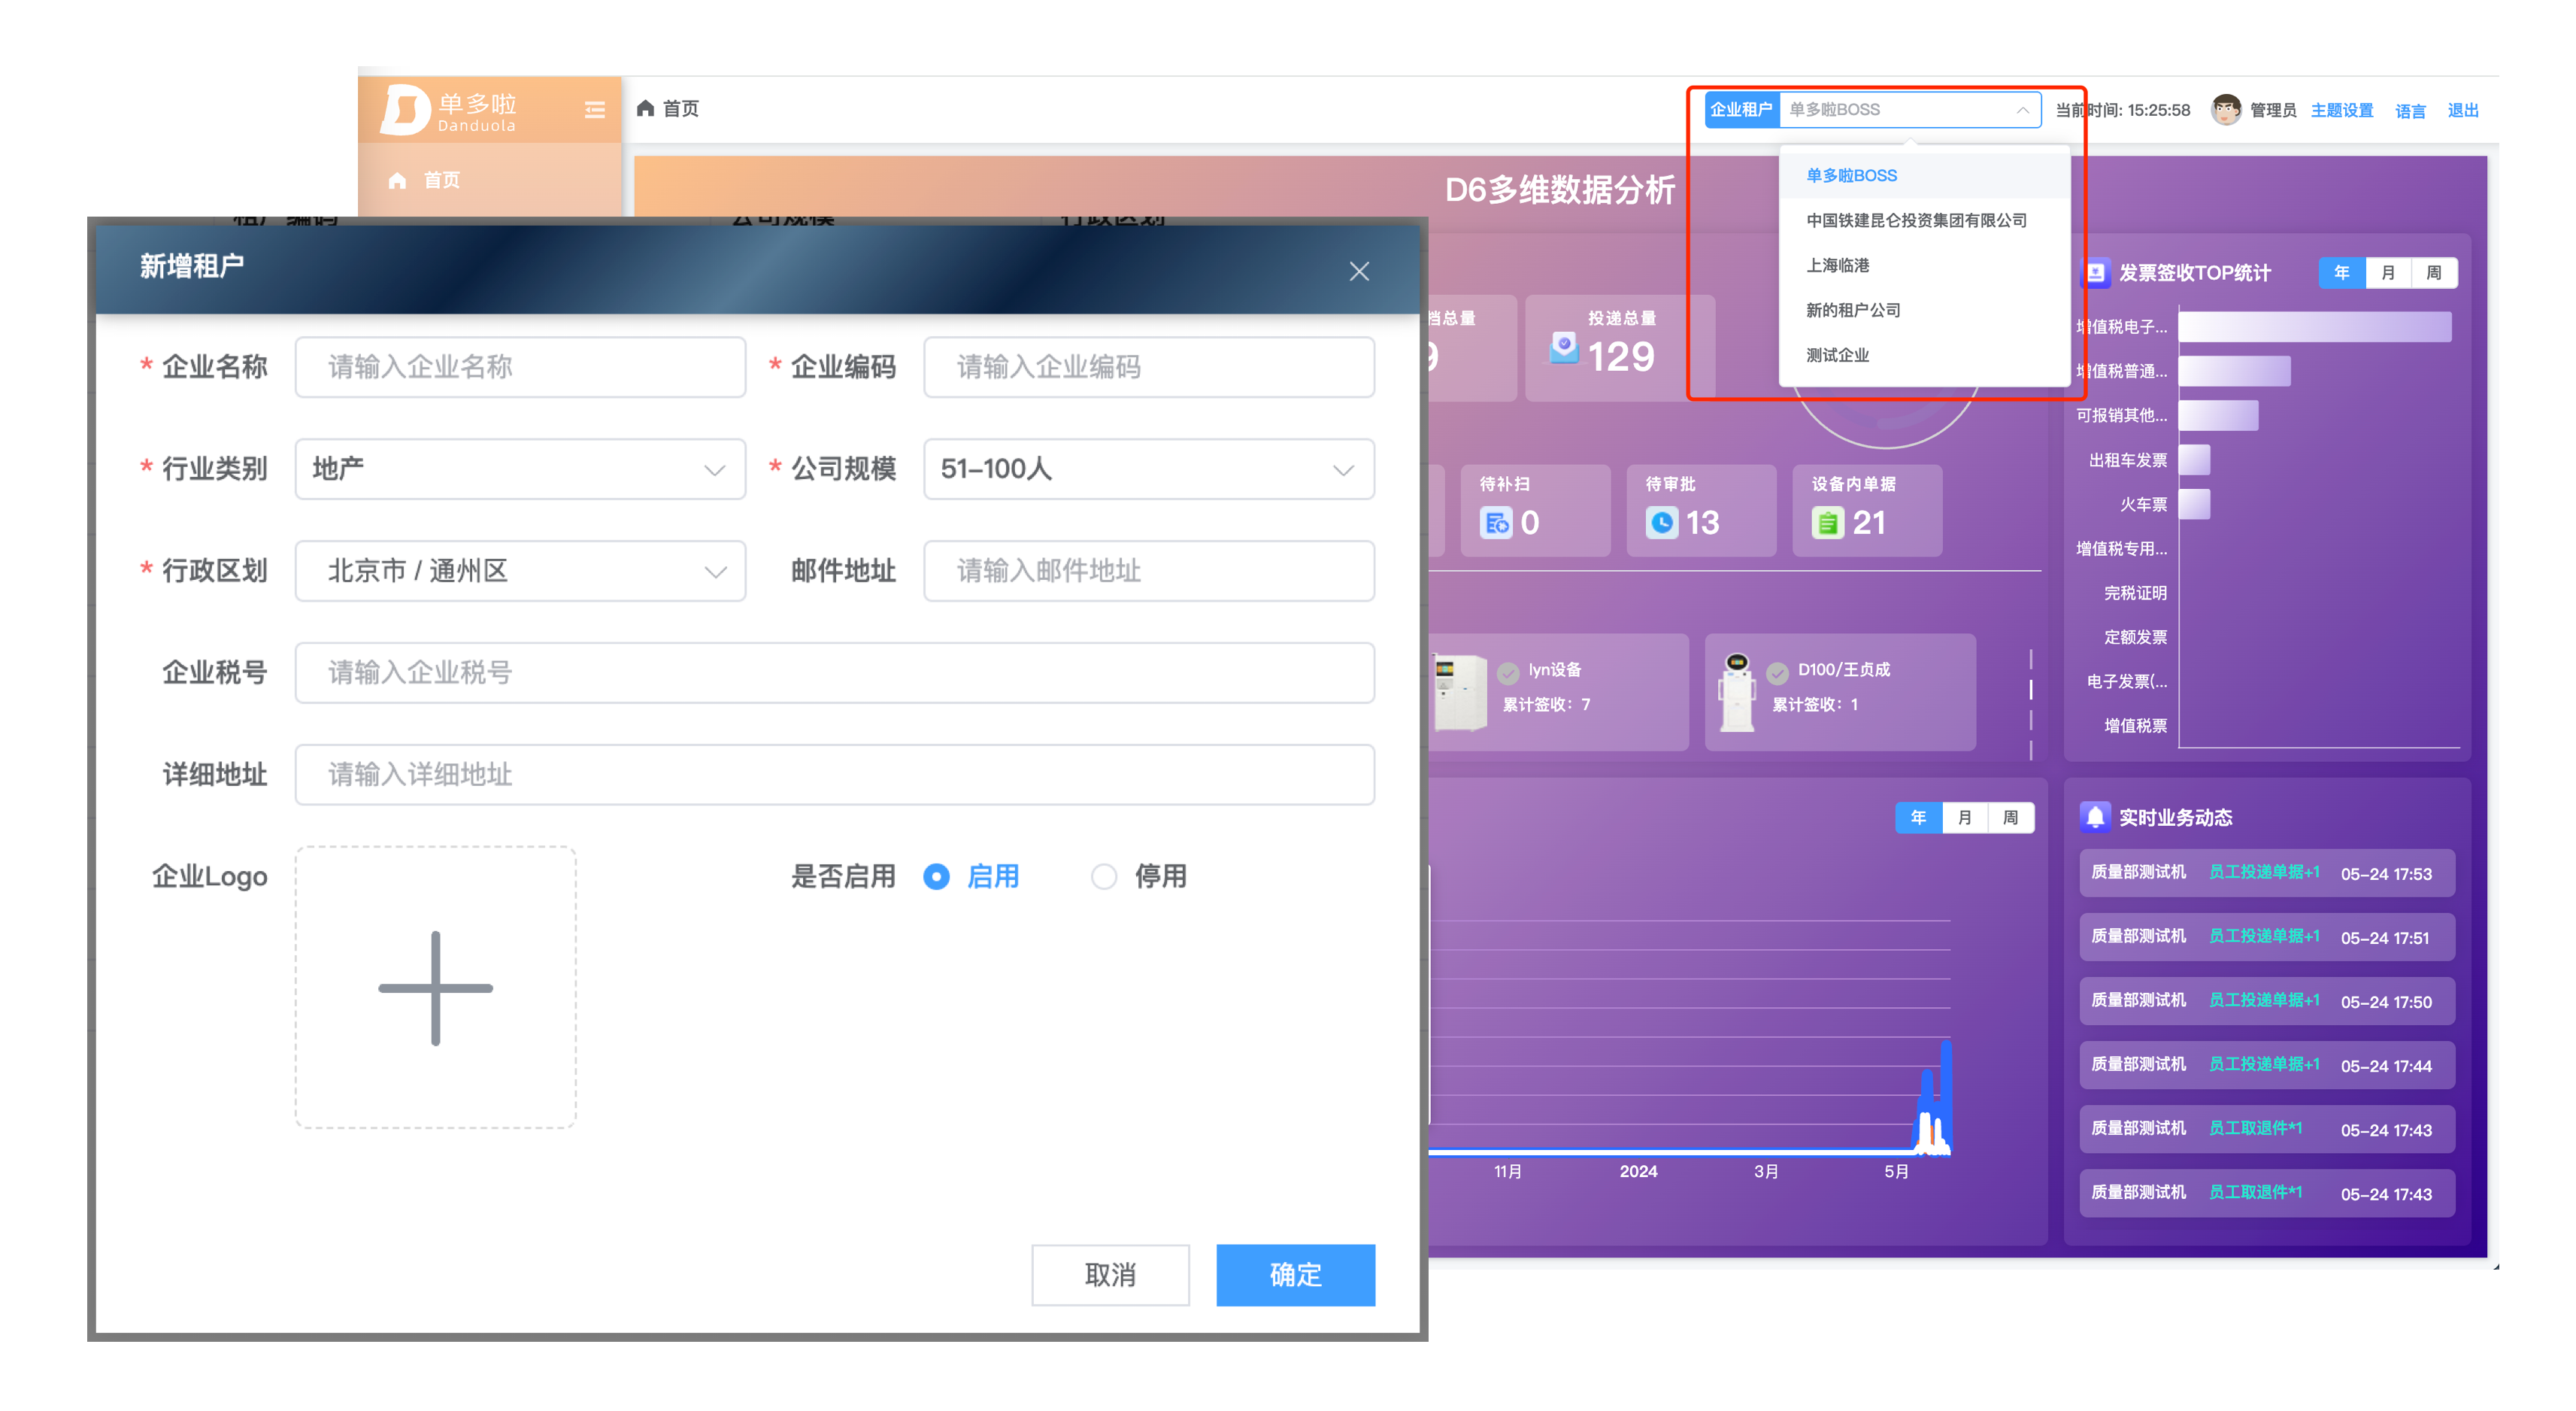Expand the 公司规模 dropdown

pos(1148,469)
